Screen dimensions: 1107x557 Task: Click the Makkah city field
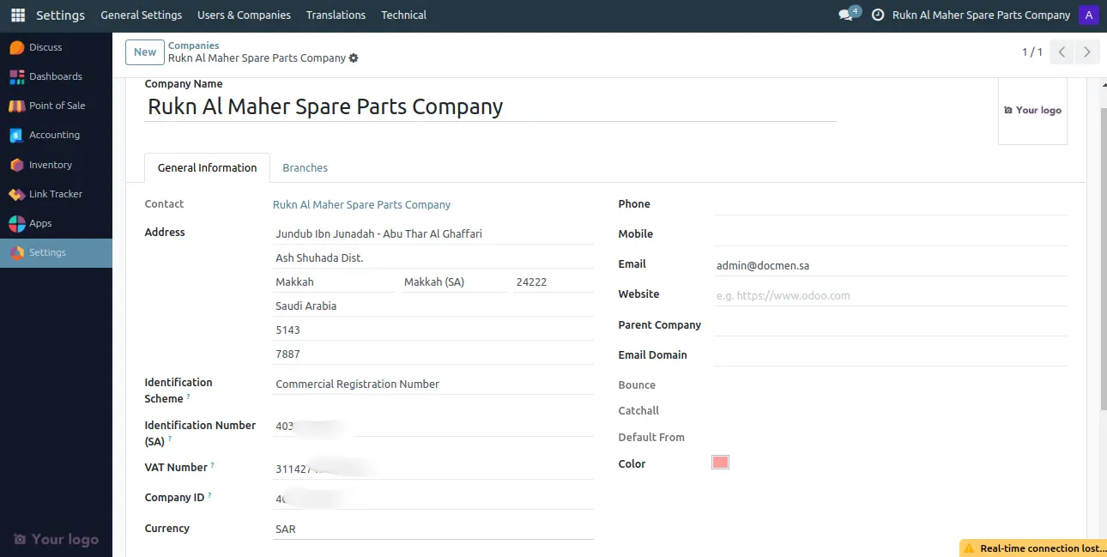tap(333, 282)
